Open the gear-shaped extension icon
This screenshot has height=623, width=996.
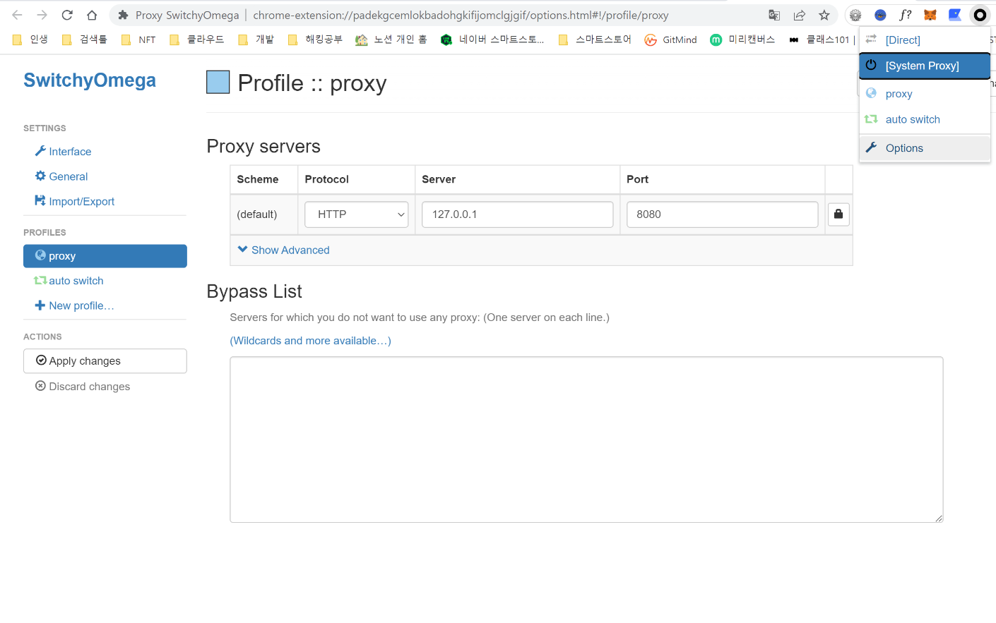pyautogui.click(x=855, y=15)
